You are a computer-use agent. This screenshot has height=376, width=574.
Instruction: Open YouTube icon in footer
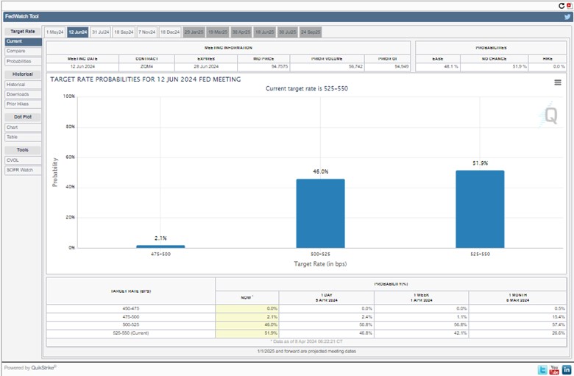[554, 370]
